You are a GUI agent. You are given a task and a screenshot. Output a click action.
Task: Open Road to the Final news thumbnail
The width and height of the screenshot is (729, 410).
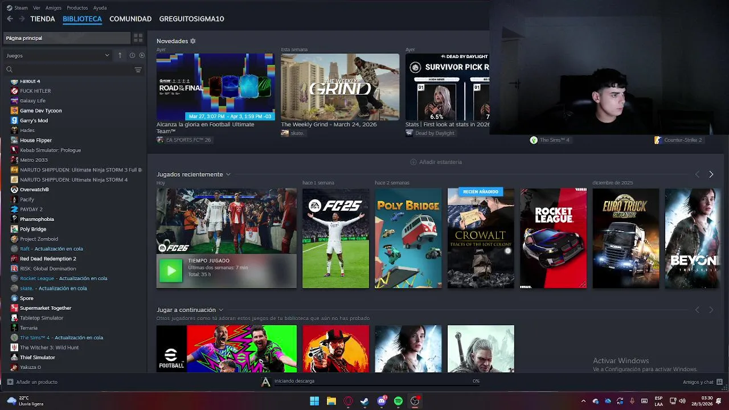[x=215, y=87]
